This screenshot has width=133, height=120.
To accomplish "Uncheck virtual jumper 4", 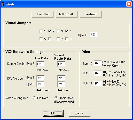I will click(x=67, y=31).
